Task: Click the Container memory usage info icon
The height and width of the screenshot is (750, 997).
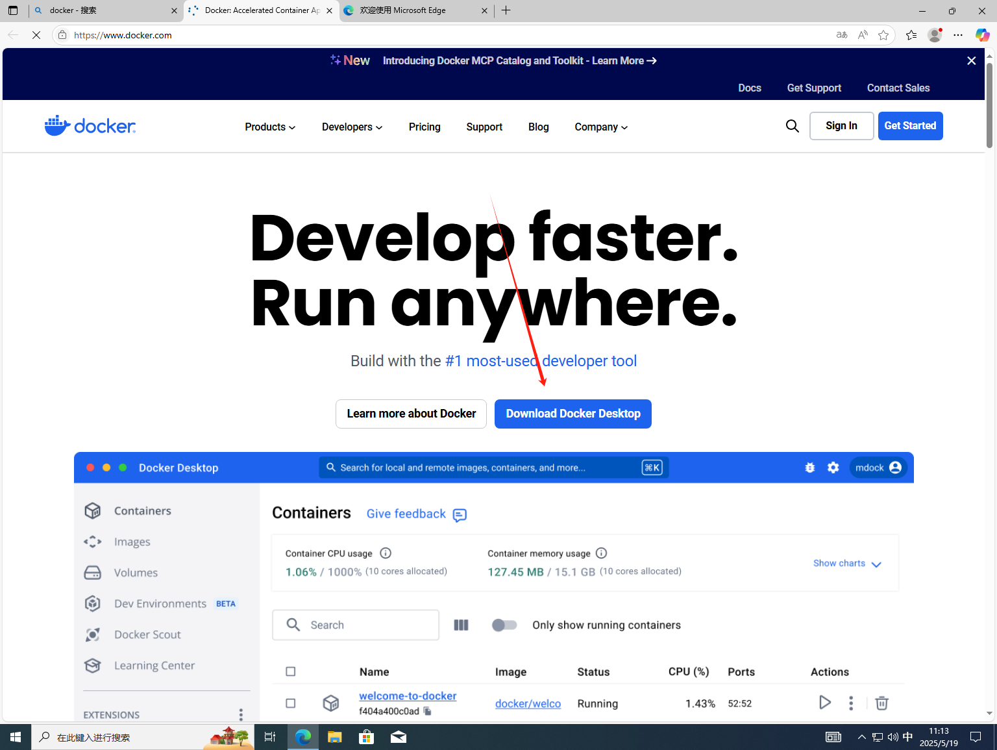Action: pyautogui.click(x=601, y=553)
